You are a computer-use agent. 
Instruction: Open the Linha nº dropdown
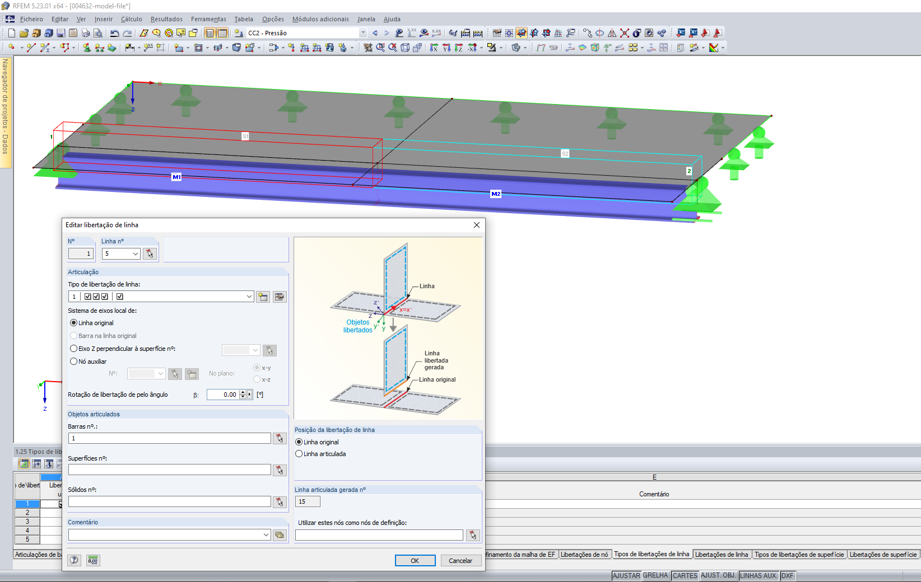pos(135,254)
